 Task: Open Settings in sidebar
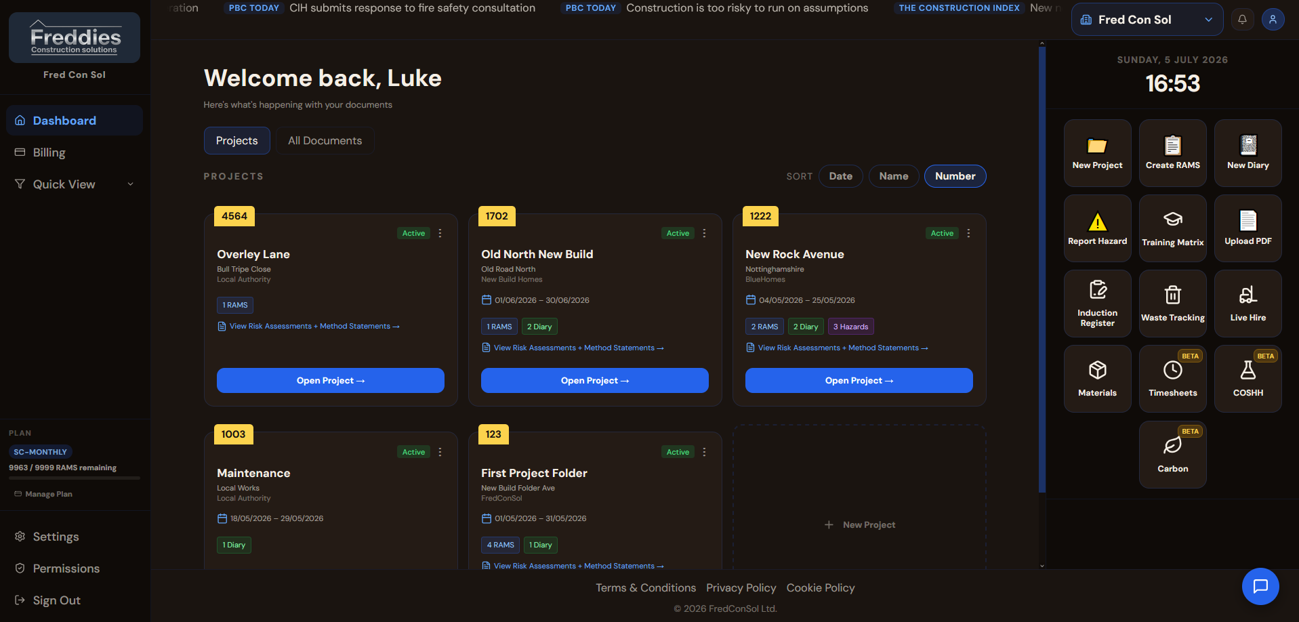(x=75, y=537)
